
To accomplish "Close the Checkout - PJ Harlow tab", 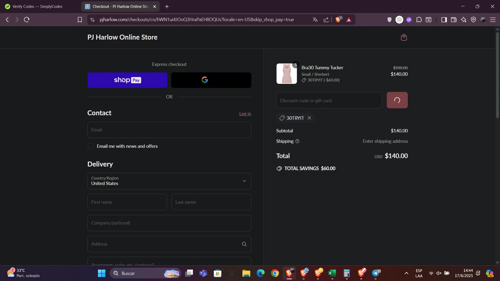I will pos(154,6).
